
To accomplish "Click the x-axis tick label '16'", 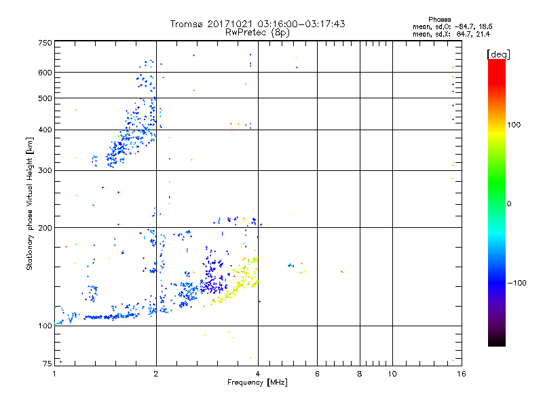I will pos(462,374).
